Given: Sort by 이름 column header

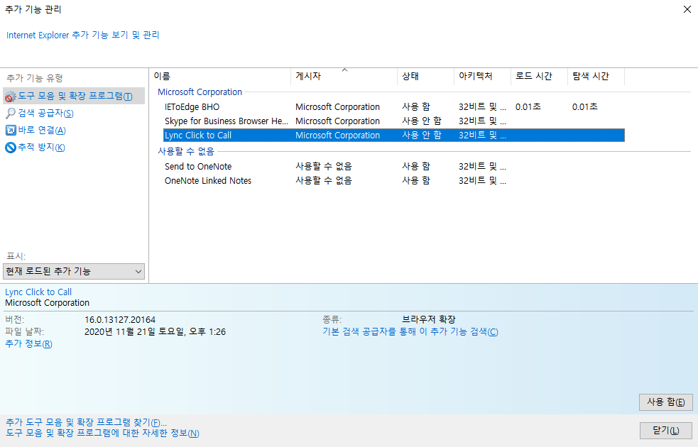Looking at the screenshot, I should point(220,76).
